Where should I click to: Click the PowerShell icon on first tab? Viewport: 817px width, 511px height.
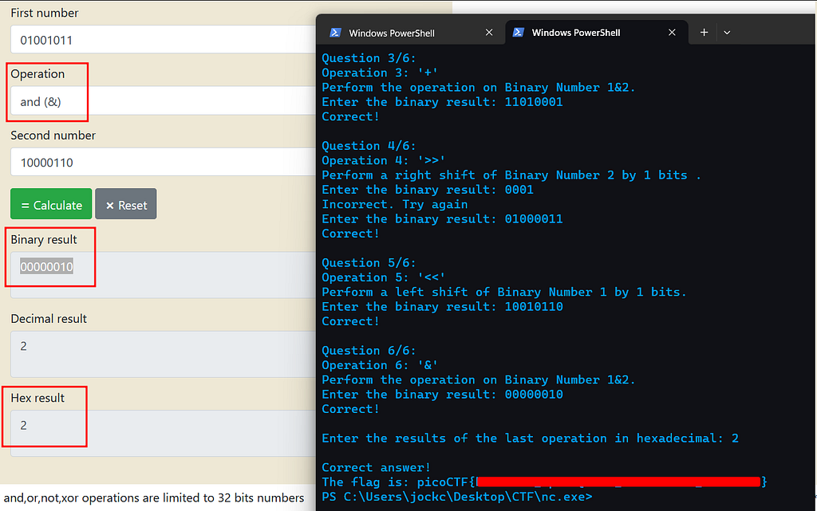coord(335,33)
